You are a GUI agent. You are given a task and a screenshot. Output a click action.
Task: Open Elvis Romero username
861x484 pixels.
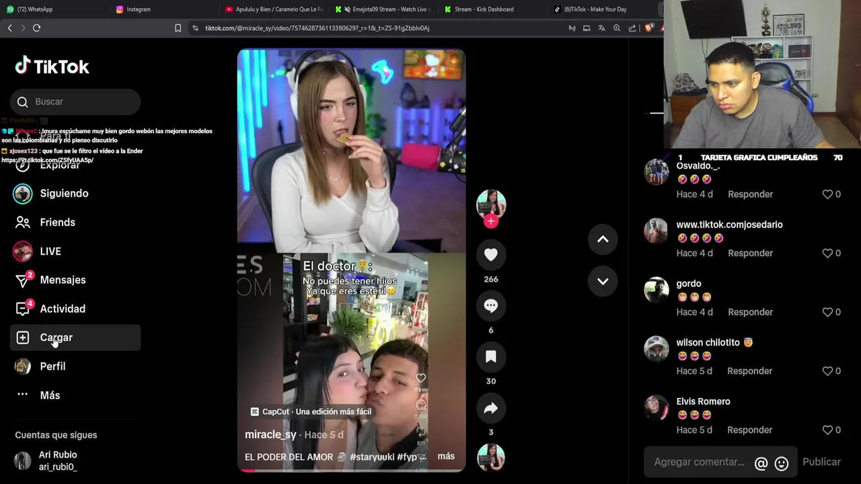click(x=703, y=401)
